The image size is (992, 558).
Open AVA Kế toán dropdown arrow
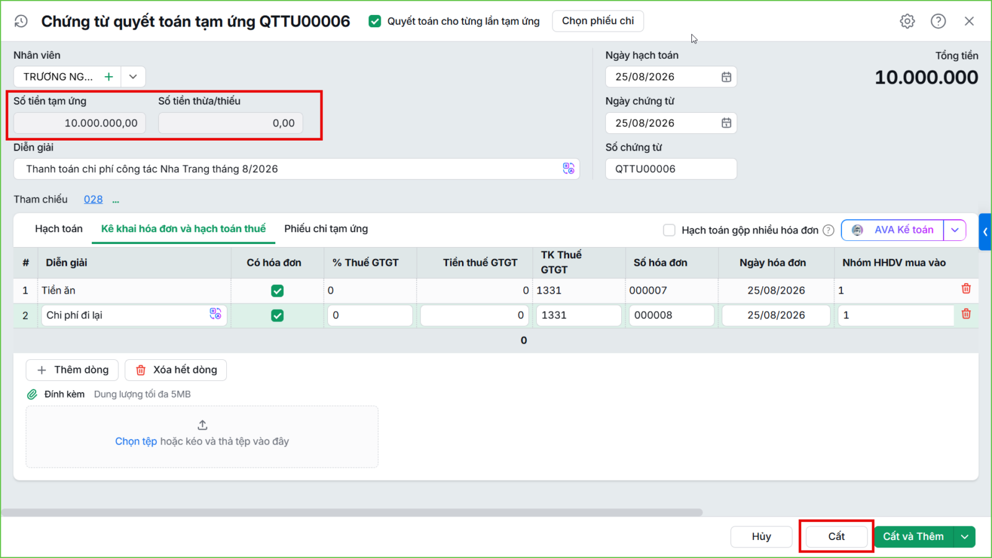point(955,230)
